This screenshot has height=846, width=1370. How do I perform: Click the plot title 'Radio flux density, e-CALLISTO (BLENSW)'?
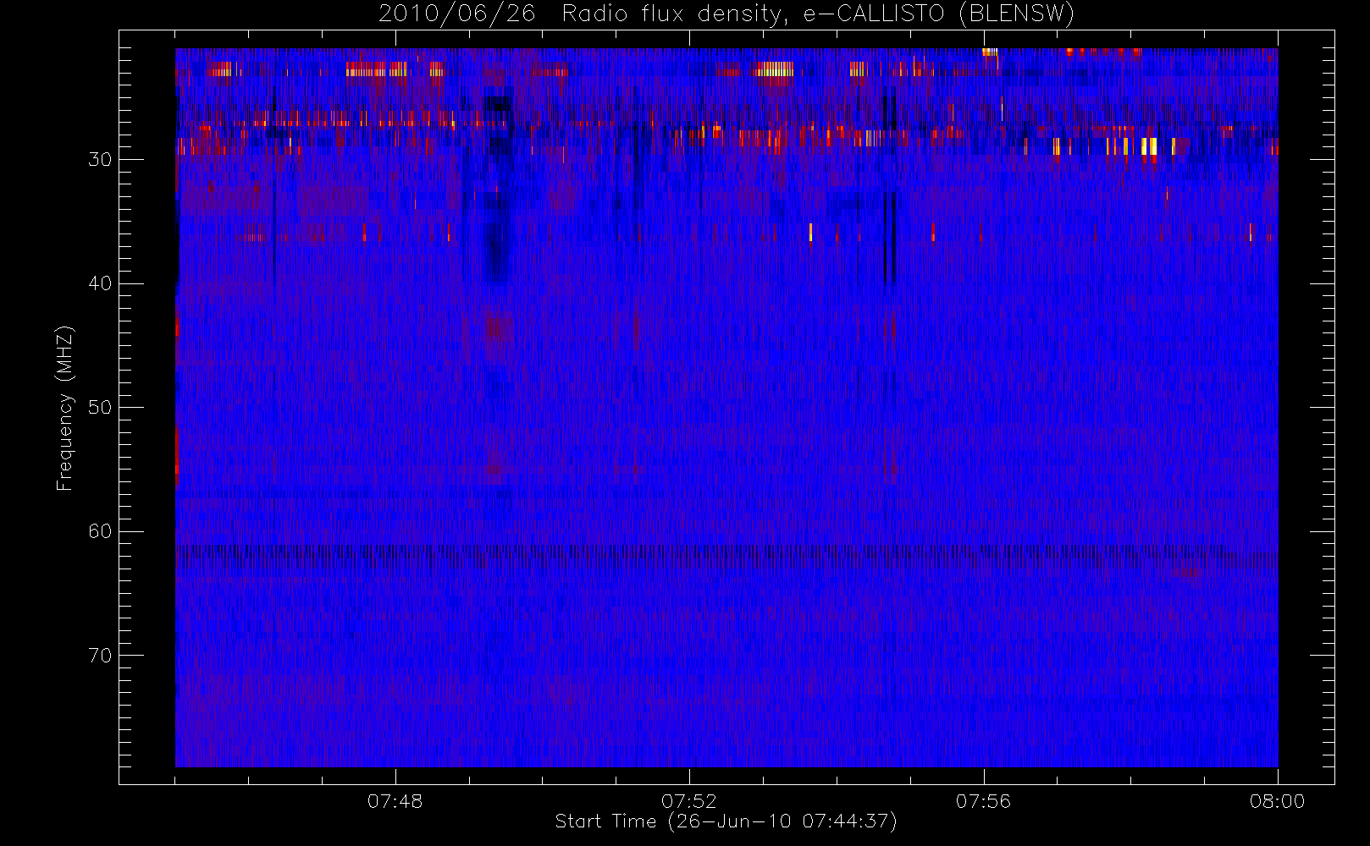tap(818, 14)
